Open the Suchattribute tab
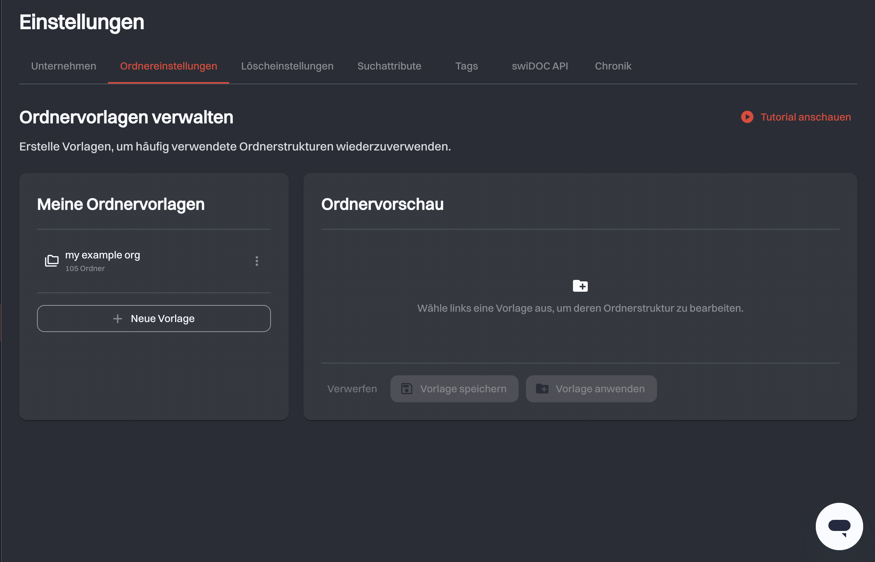Image resolution: width=875 pixels, height=562 pixels. (389, 66)
